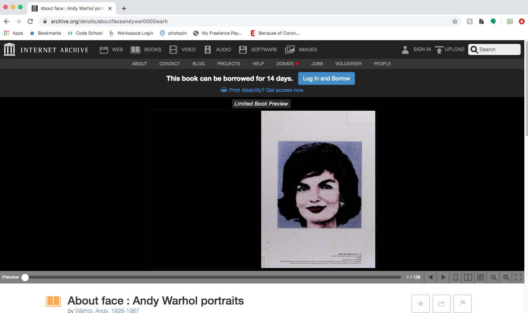The image size is (528, 313).
Task: Open the Software section
Action: [x=258, y=49]
